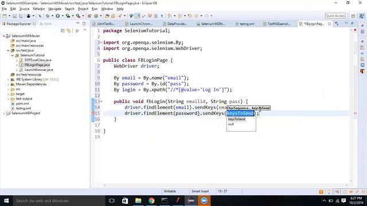Click the Search flashlight toolbar icon
The width and height of the screenshot is (367, 206).
(120, 16)
